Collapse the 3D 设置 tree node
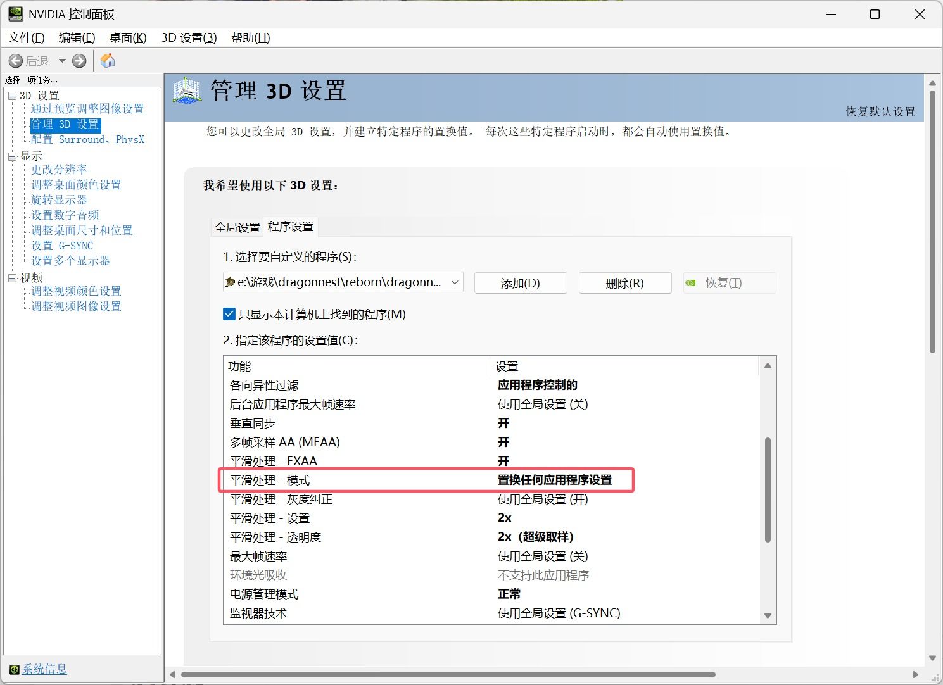The height and width of the screenshot is (685, 943). tap(12, 96)
